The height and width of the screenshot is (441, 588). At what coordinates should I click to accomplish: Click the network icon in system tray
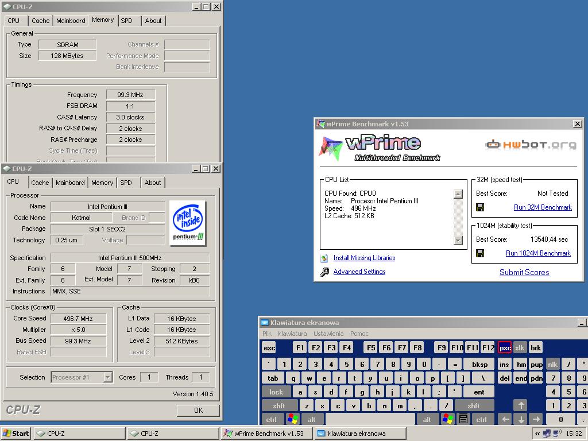point(547,434)
